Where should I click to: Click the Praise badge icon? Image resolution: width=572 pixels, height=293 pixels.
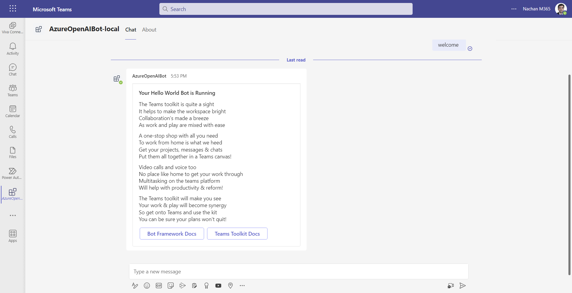coord(206,286)
